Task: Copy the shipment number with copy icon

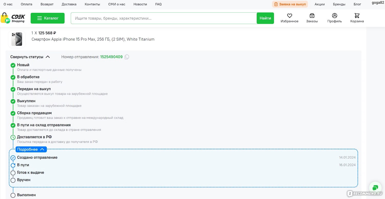Action: tap(127, 57)
